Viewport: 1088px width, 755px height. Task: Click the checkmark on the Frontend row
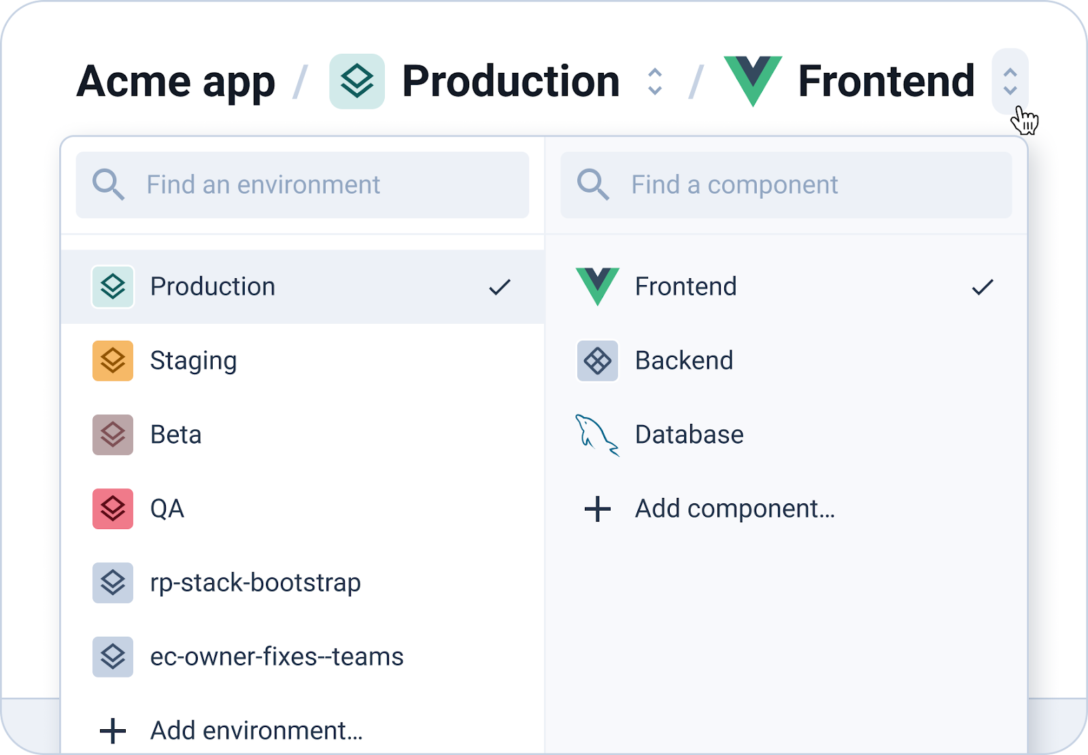(x=983, y=287)
